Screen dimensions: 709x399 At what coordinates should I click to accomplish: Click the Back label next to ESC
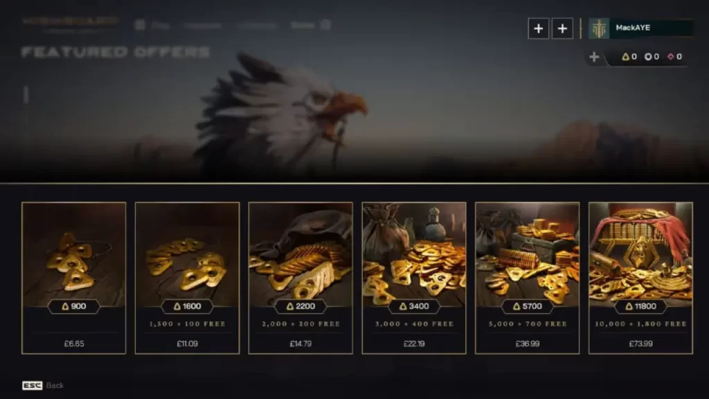click(x=55, y=385)
